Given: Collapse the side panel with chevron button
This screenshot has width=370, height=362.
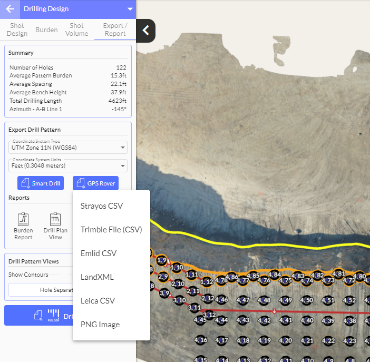Looking at the screenshot, I should pos(146,31).
